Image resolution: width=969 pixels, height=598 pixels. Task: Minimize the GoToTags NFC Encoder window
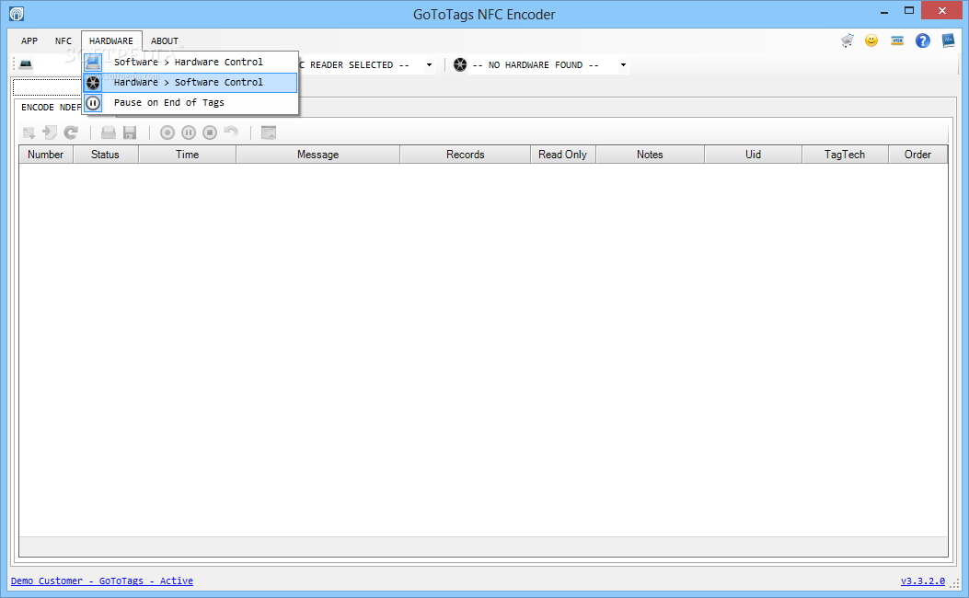tap(884, 11)
